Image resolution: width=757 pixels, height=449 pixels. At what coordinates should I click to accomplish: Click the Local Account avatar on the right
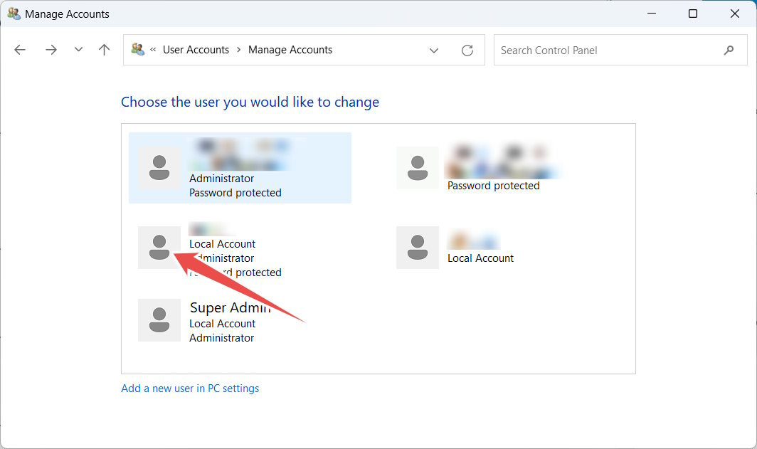click(x=418, y=247)
